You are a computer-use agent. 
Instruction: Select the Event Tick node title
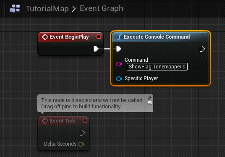coord(63,121)
